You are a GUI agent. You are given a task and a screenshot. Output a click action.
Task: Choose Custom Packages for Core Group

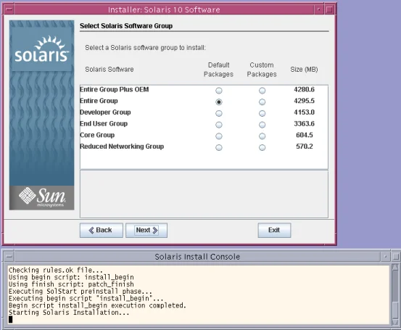coord(262,136)
